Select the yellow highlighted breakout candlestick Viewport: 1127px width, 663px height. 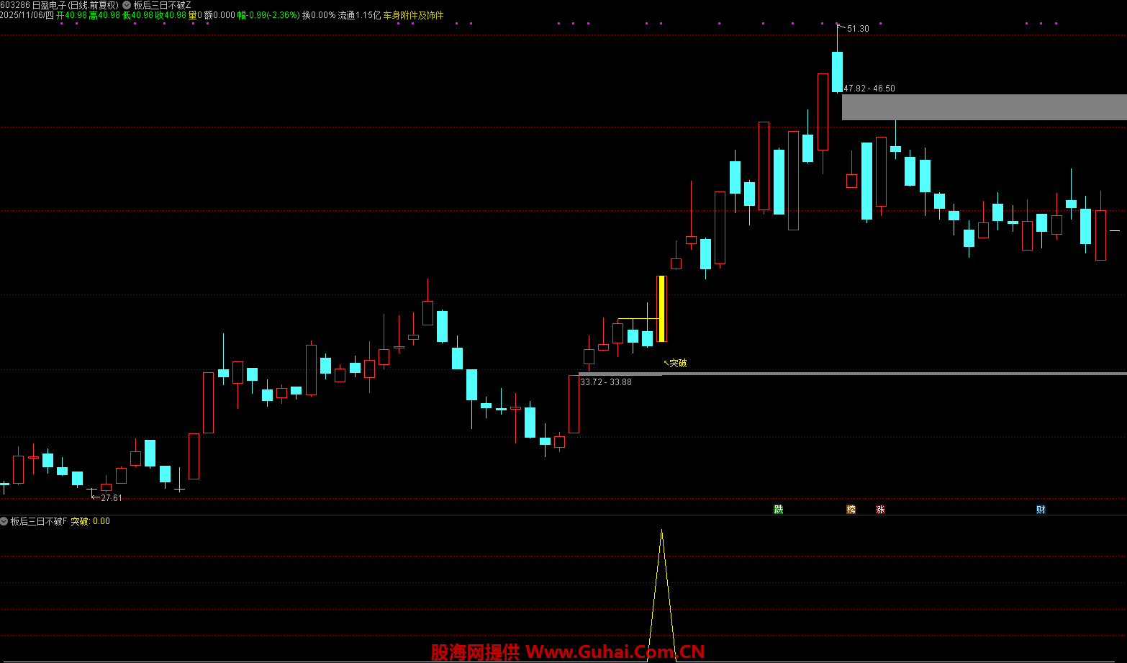click(661, 309)
